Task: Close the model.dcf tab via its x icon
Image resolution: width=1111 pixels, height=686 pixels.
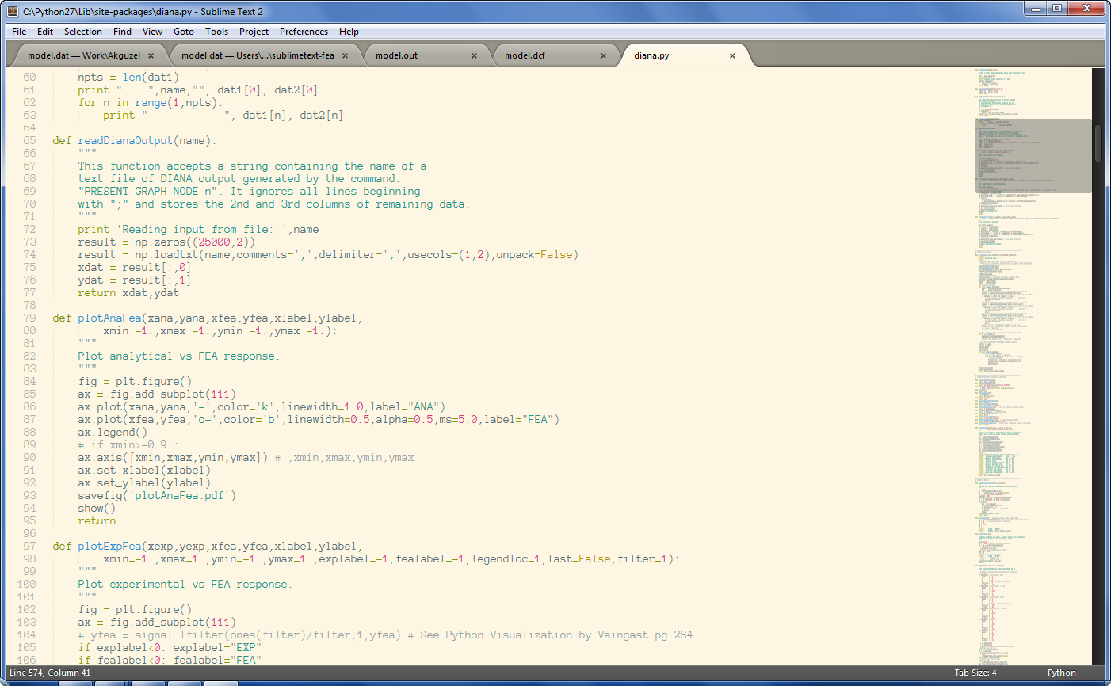Action: [603, 55]
